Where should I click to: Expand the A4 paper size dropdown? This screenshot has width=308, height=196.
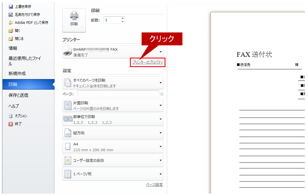coord(161,147)
